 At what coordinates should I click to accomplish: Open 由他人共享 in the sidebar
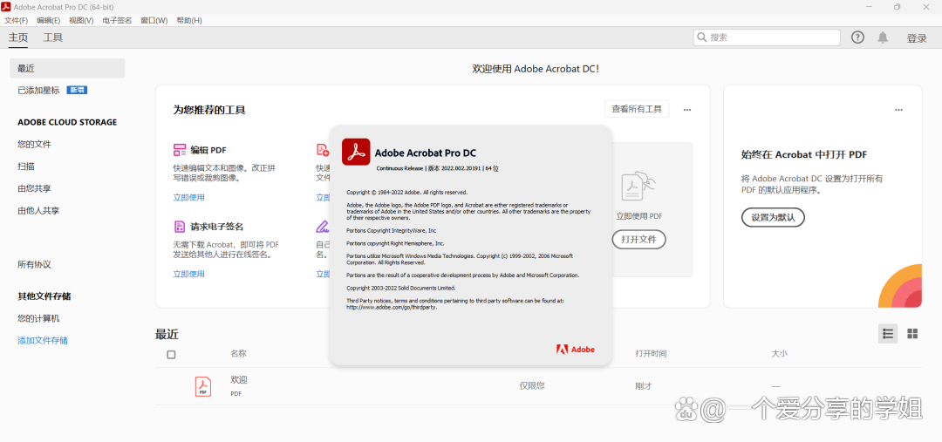coord(38,211)
